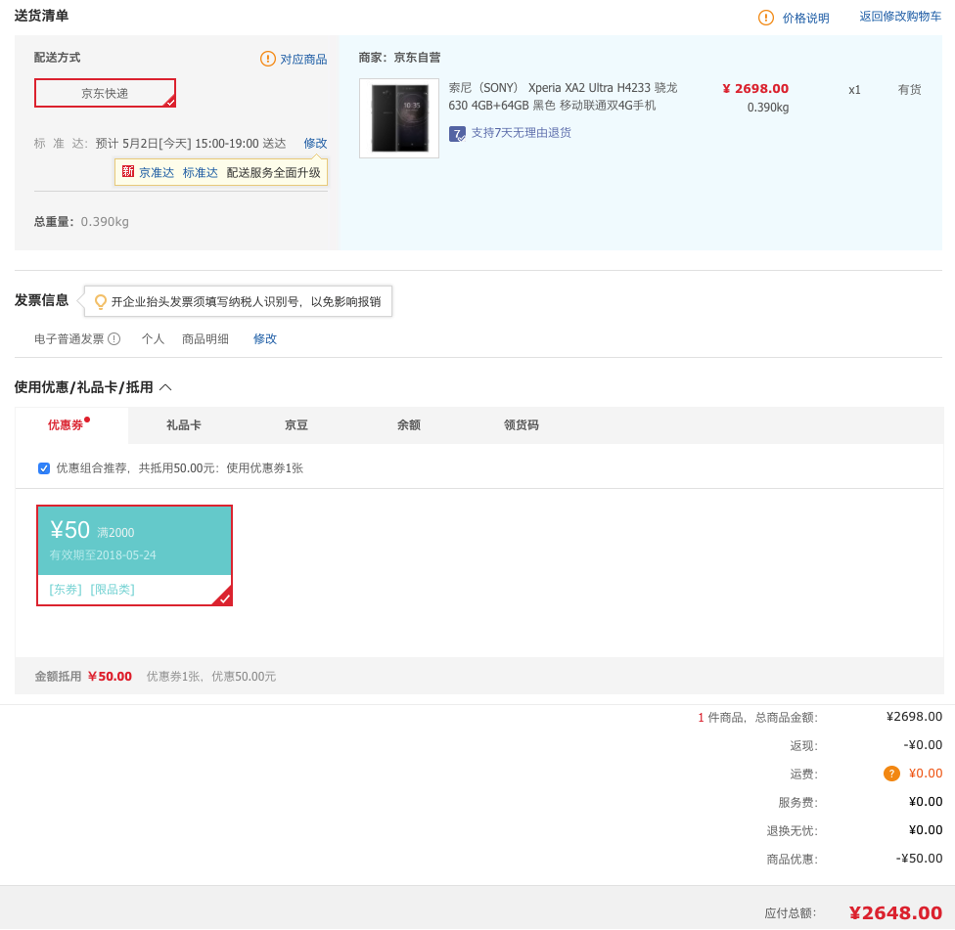
Task: Collapse the 使用优惠/礼品卡/抵用 section
Action: pos(165,387)
